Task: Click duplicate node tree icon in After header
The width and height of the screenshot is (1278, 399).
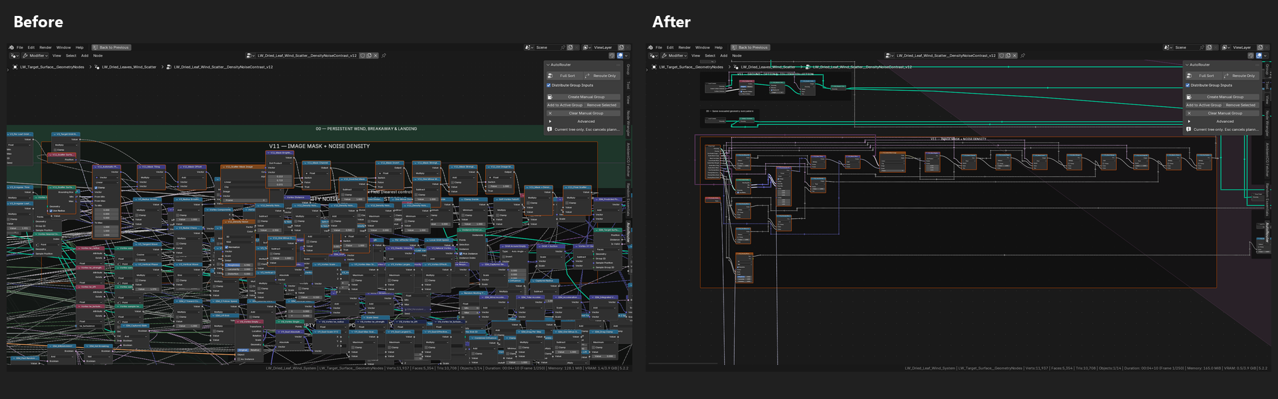Action: (1008, 56)
